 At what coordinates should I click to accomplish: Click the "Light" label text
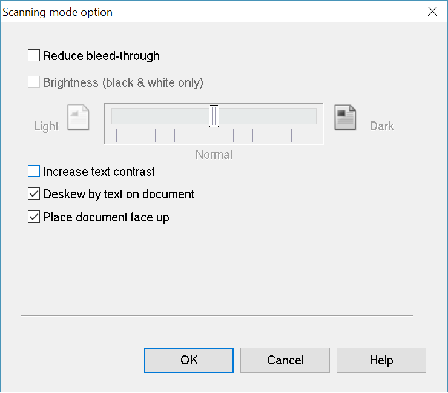point(46,126)
